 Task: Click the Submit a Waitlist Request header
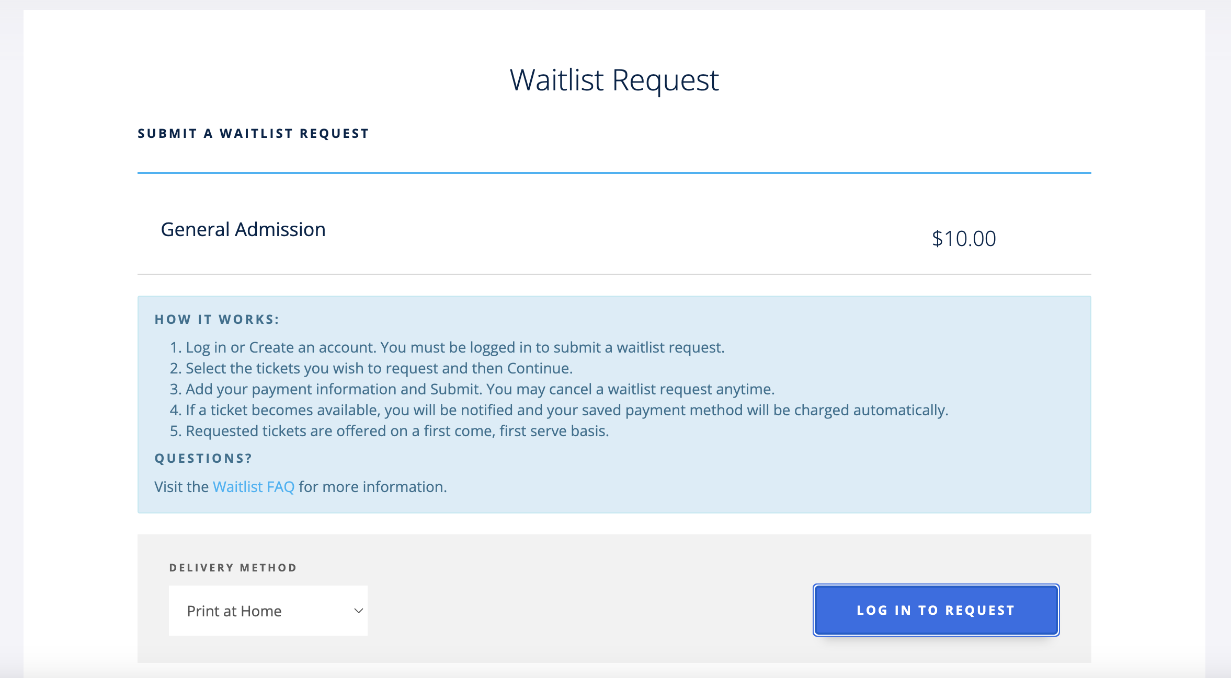tap(253, 134)
